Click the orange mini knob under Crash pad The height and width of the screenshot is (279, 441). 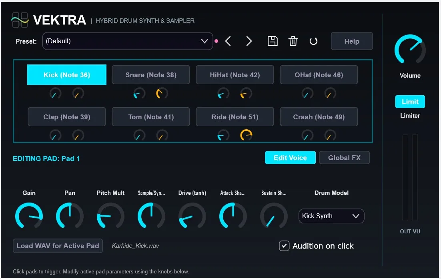tap(330, 135)
